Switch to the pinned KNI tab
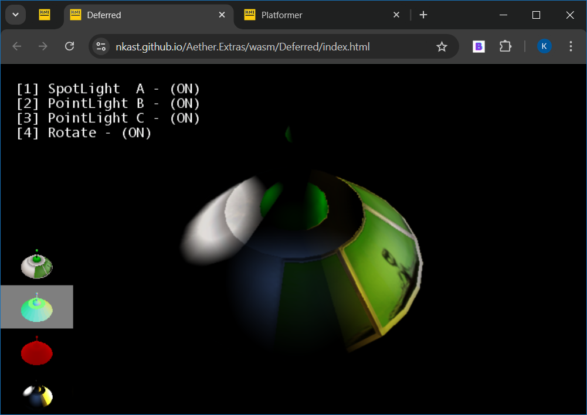The width and height of the screenshot is (587, 415). [45, 15]
